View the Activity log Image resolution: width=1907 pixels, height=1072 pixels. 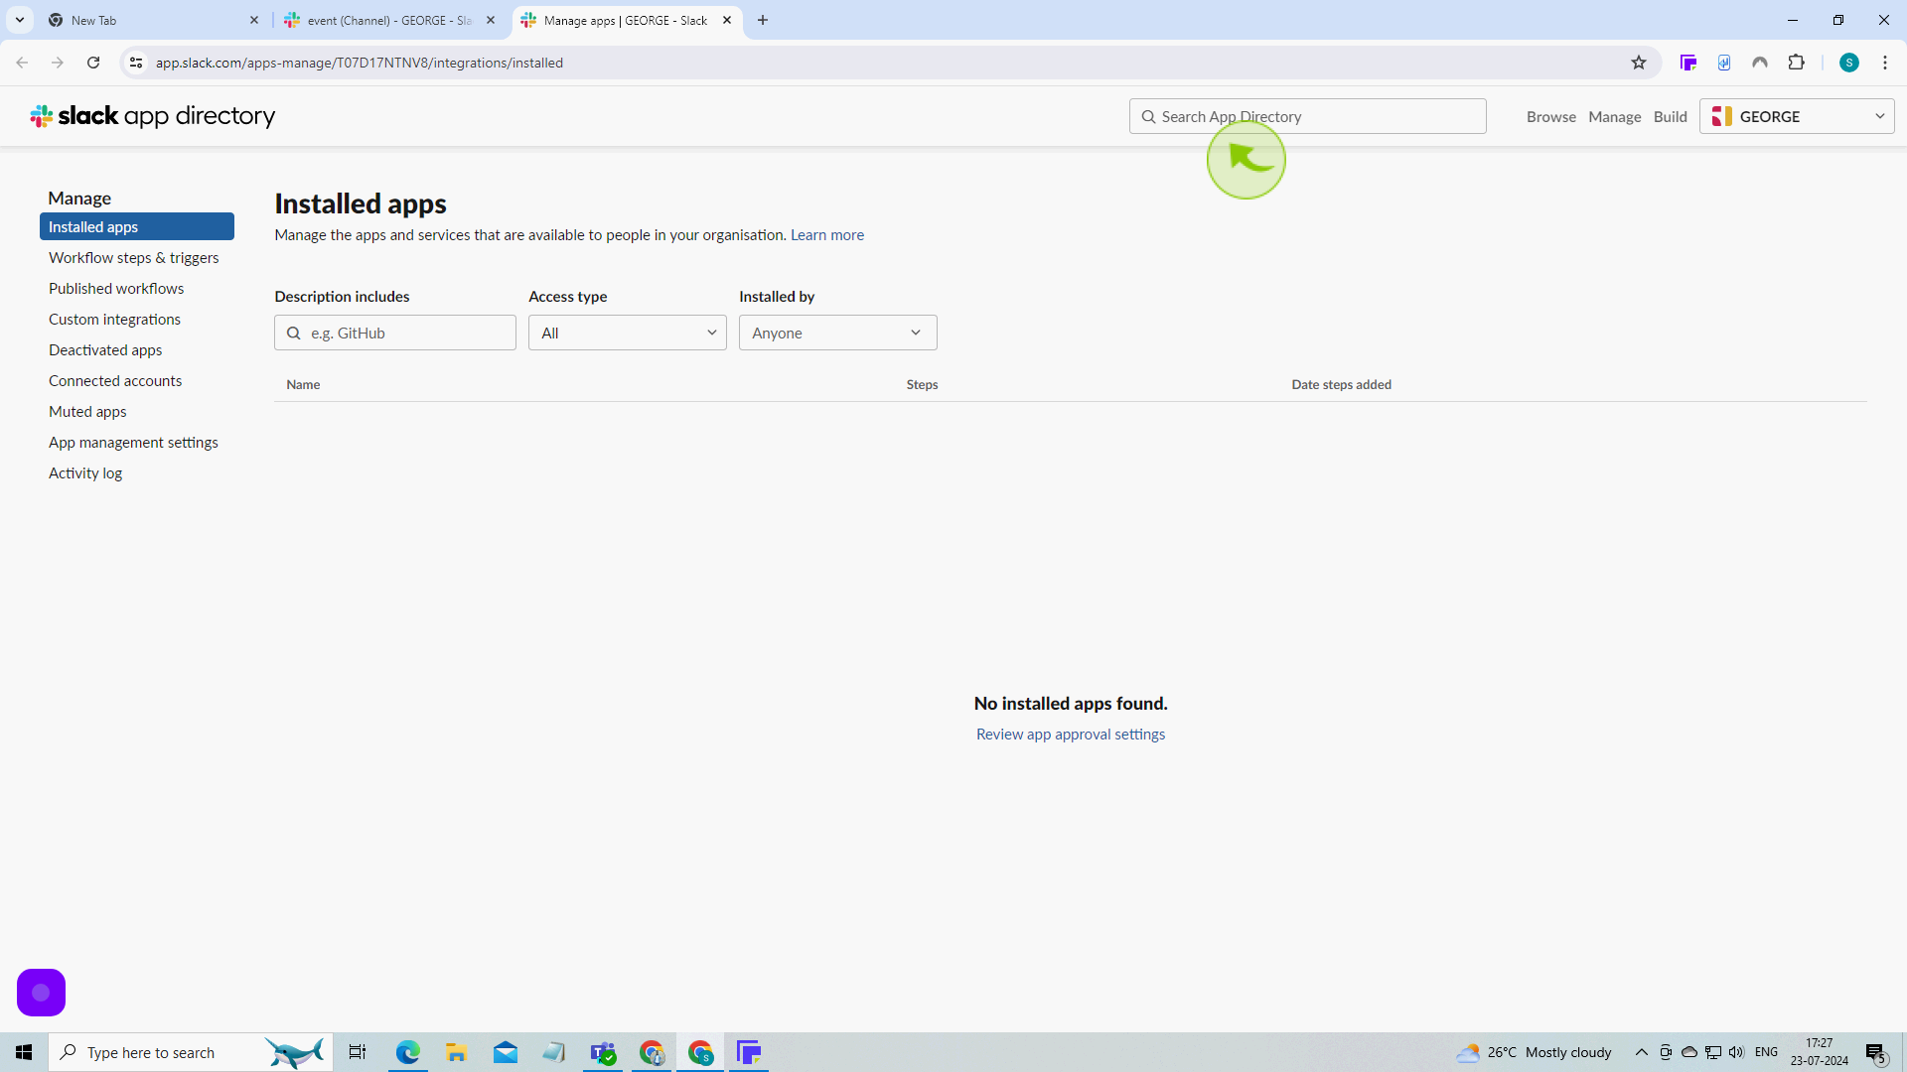click(x=85, y=472)
